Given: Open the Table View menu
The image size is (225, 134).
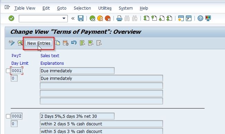Looking at the screenshot, I should 25,8.
